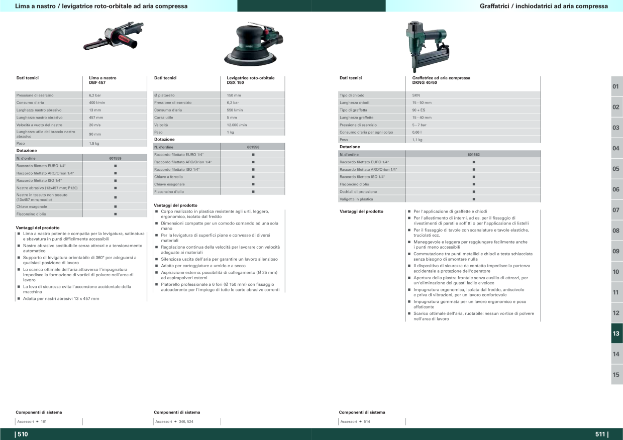Image resolution: width=623 pixels, height=440 pixels.
Task: Follow Accessori link to page 514
Action: (x=355, y=421)
